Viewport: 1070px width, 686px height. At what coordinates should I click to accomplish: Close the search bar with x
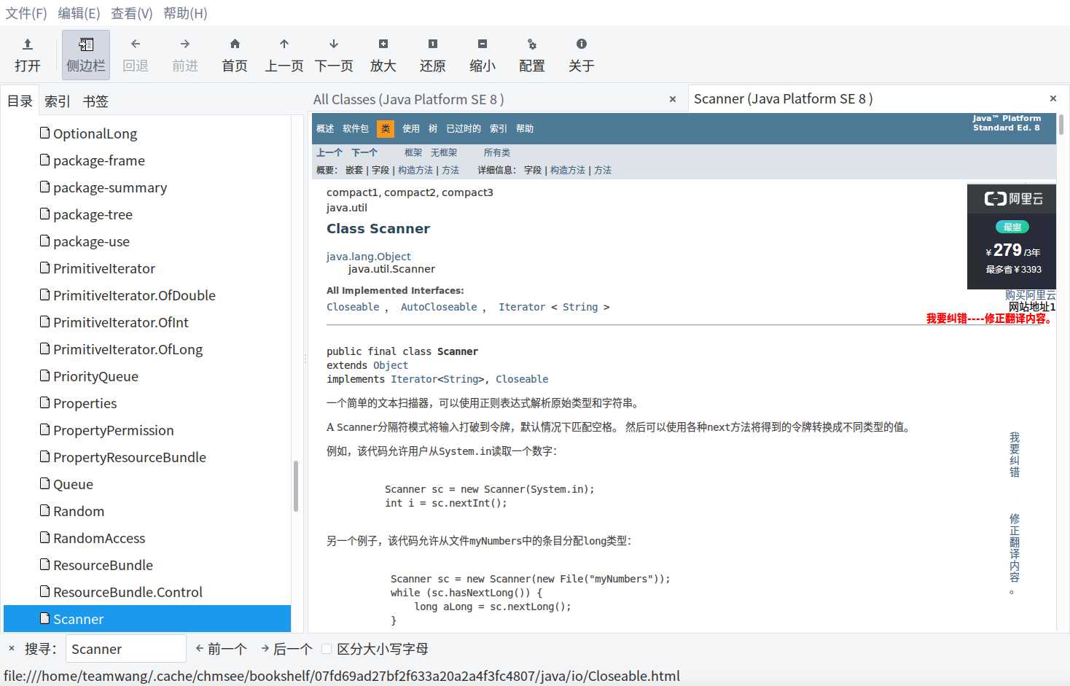[12, 647]
